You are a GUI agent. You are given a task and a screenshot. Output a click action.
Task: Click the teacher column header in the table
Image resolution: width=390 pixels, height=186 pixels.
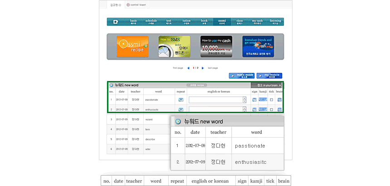click(136, 91)
